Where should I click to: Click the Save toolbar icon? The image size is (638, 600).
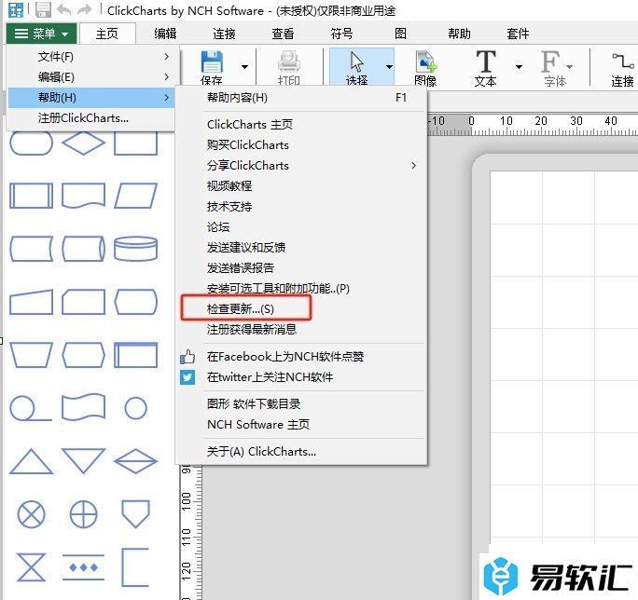[x=212, y=67]
